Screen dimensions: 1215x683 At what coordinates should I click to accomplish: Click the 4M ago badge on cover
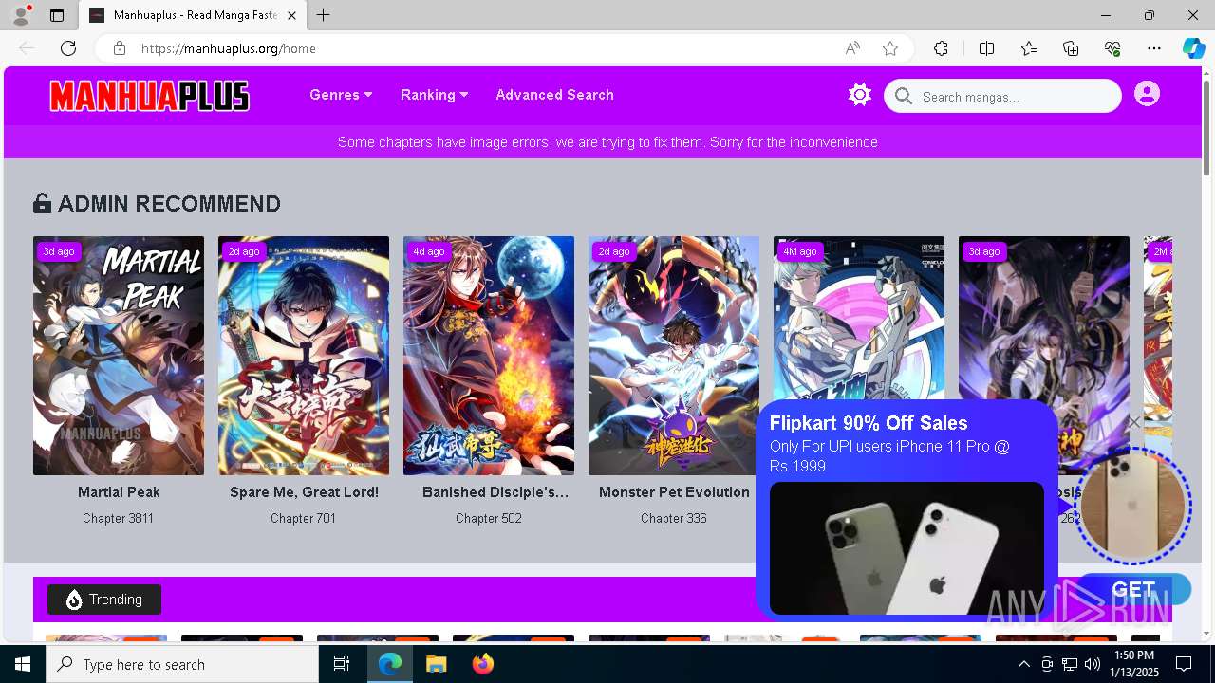799,251
